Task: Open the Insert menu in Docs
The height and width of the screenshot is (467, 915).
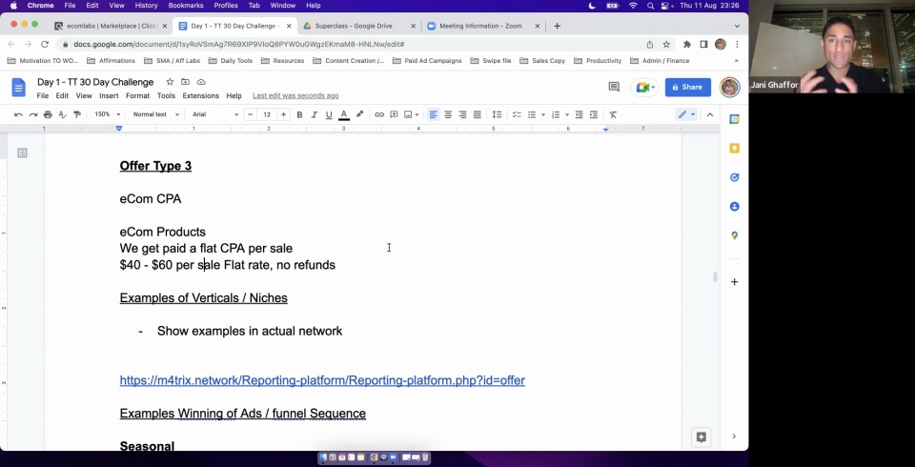Action: [x=109, y=95]
